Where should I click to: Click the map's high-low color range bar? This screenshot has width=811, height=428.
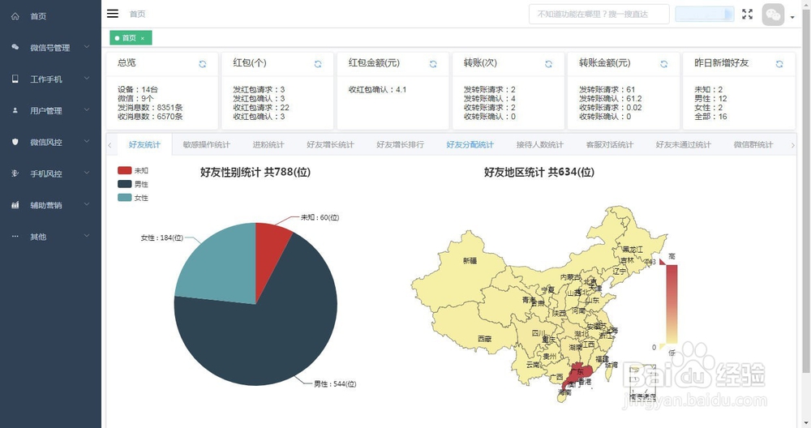click(672, 304)
